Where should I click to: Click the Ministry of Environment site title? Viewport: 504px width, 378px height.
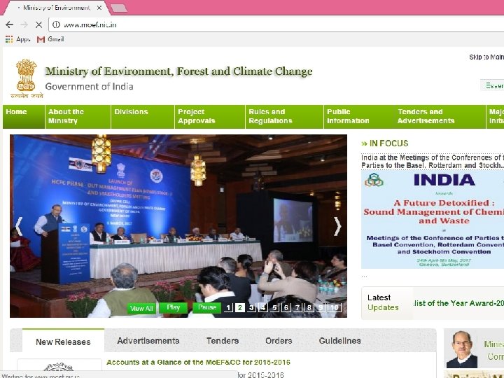click(x=178, y=71)
